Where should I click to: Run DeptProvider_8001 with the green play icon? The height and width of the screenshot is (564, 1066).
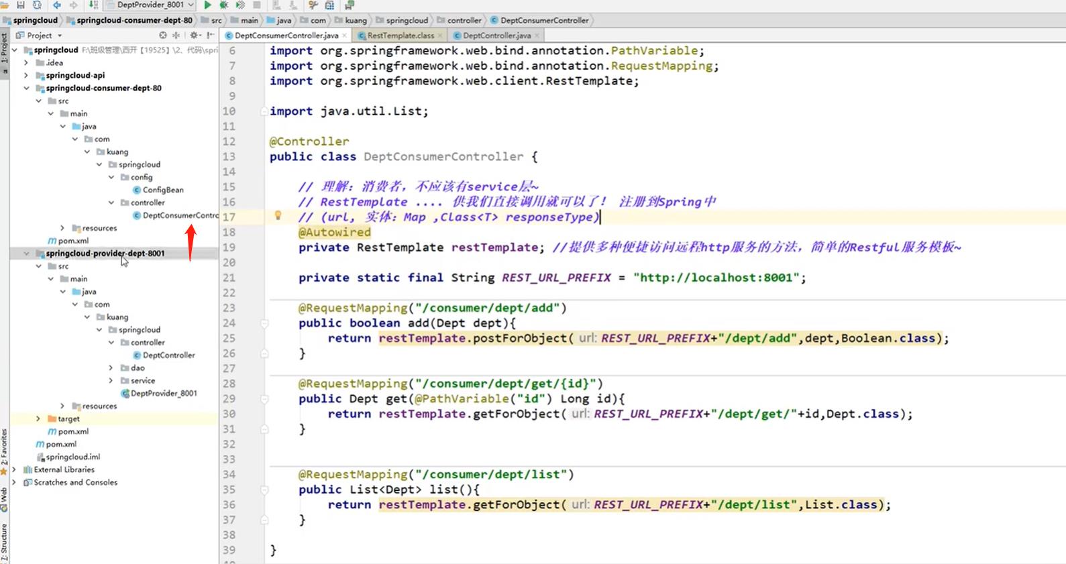pos(207,5)
